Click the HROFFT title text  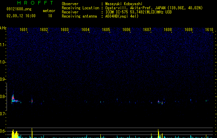tap(36, 3)
